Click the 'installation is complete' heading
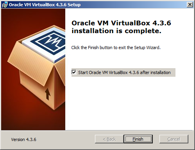 pos(116,31)
